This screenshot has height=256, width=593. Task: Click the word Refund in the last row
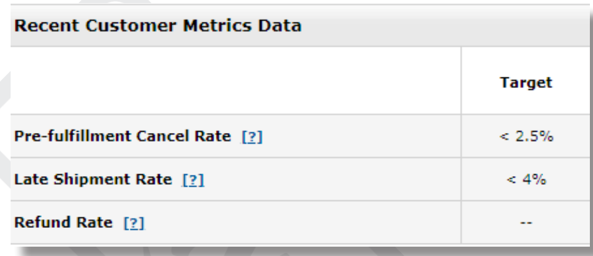(x=42, y=222)
